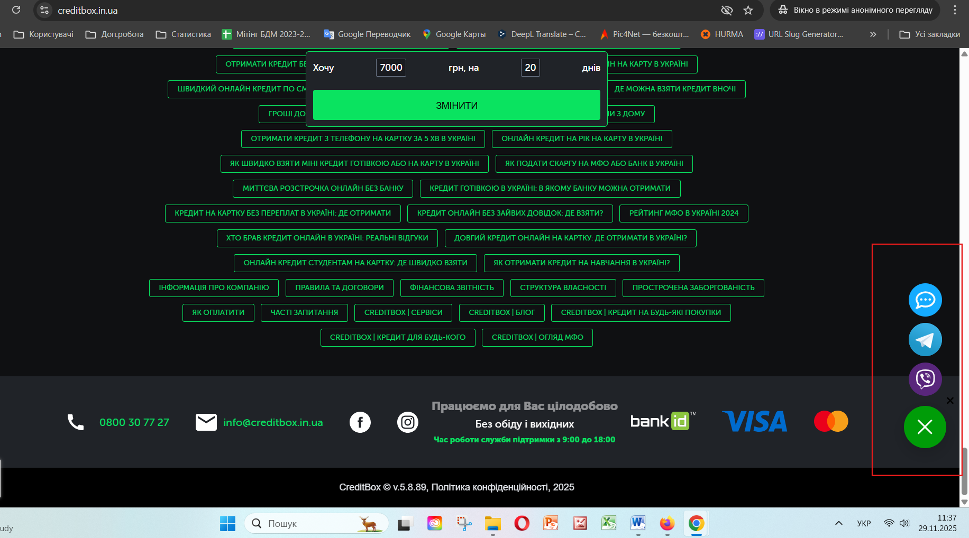
Task: Open Viber contact icon
Action: [925, 379]
